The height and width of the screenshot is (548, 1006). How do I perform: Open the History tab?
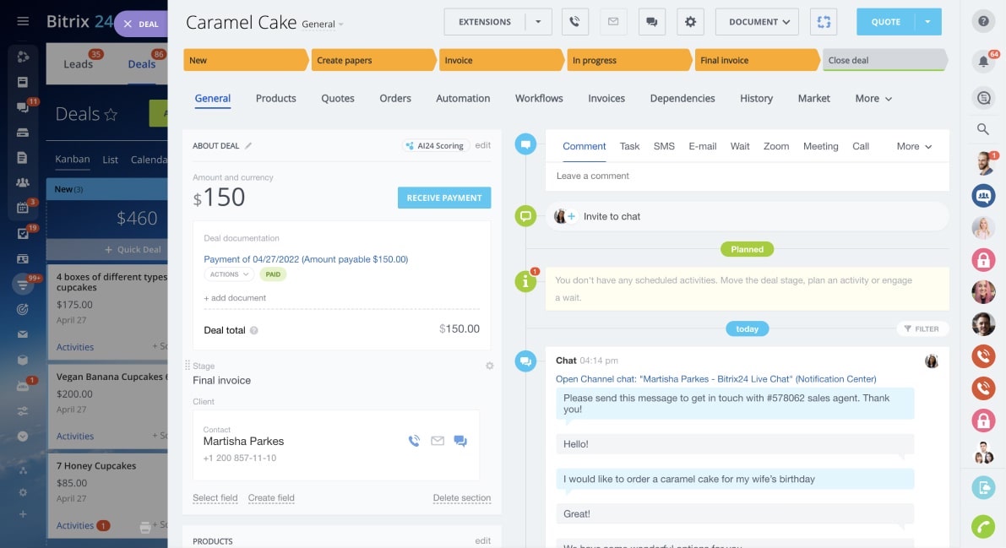(756, 99)
